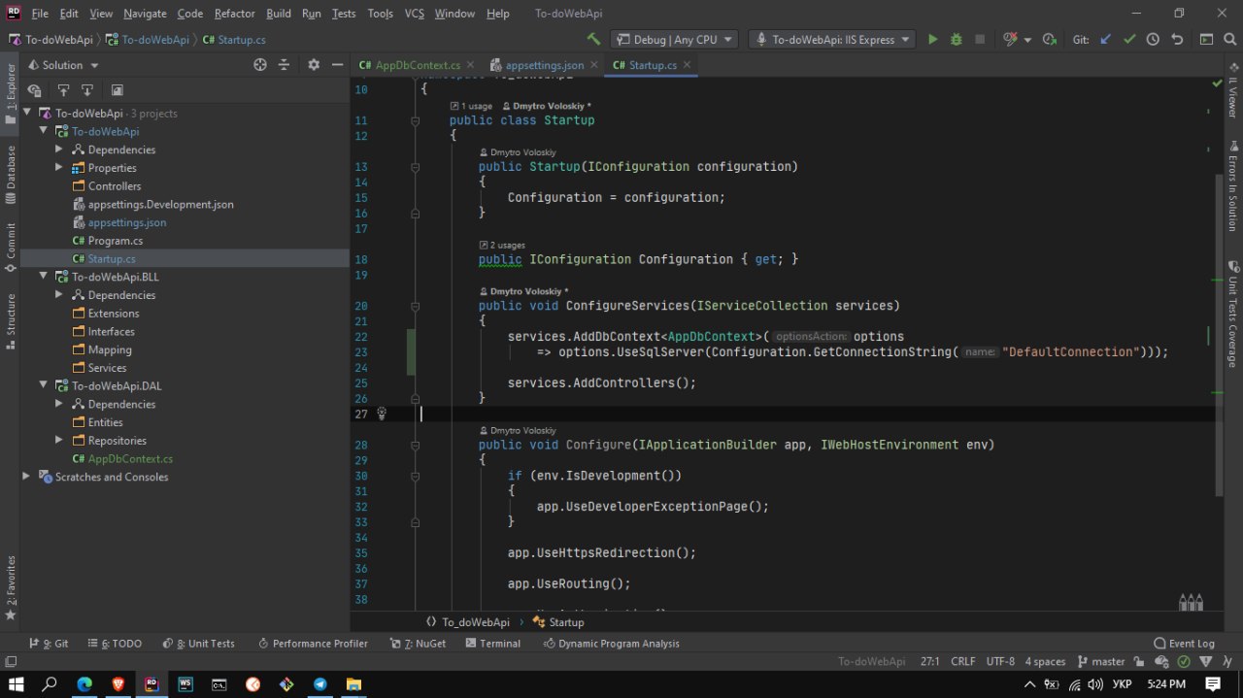Open the master git branch selector

point(1101,661)
